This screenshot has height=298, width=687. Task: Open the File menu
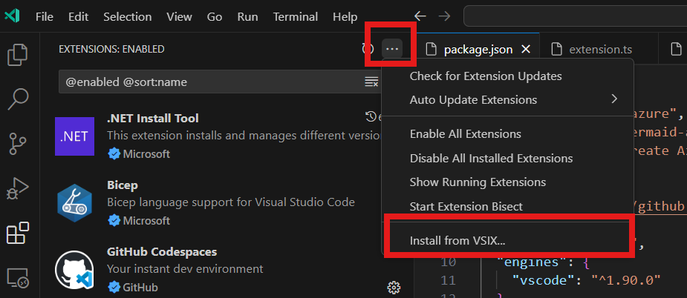coord(45,17)
